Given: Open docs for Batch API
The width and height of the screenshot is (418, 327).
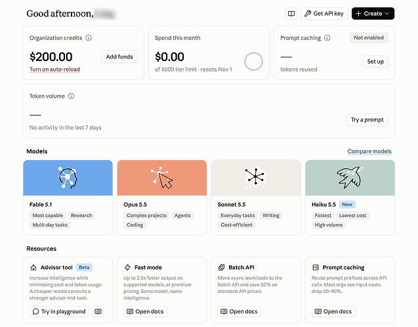Looking at the screenshot, I should [240, 311].
